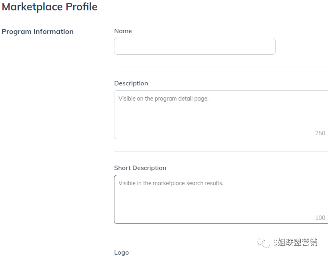
Task: Click the divider line beneath the Name field
Action: click(221, 67)
